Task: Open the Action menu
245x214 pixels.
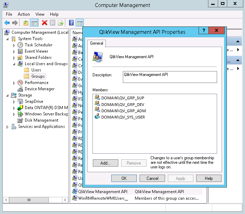Action: (24, 14)
